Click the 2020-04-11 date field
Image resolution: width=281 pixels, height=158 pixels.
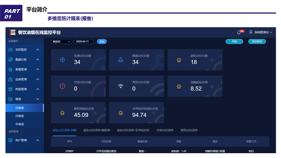(84, 42)
